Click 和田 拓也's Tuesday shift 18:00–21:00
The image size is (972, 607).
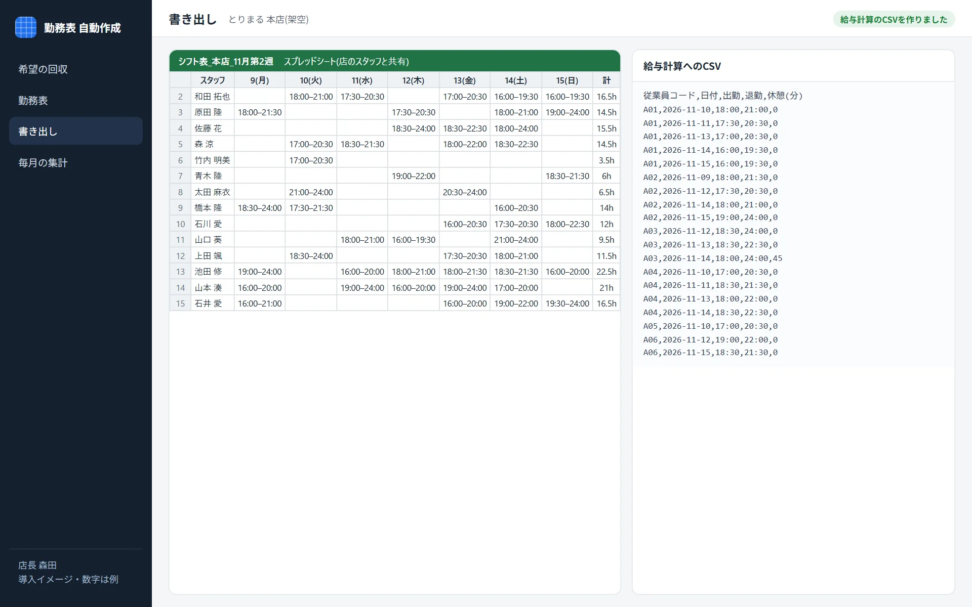311,96
